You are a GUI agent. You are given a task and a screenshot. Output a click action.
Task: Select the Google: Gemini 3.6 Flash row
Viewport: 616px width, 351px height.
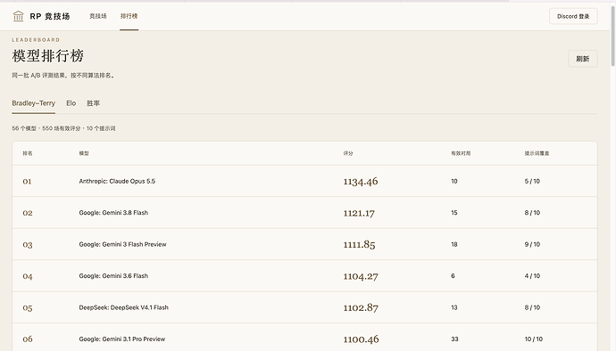point(304,275)
